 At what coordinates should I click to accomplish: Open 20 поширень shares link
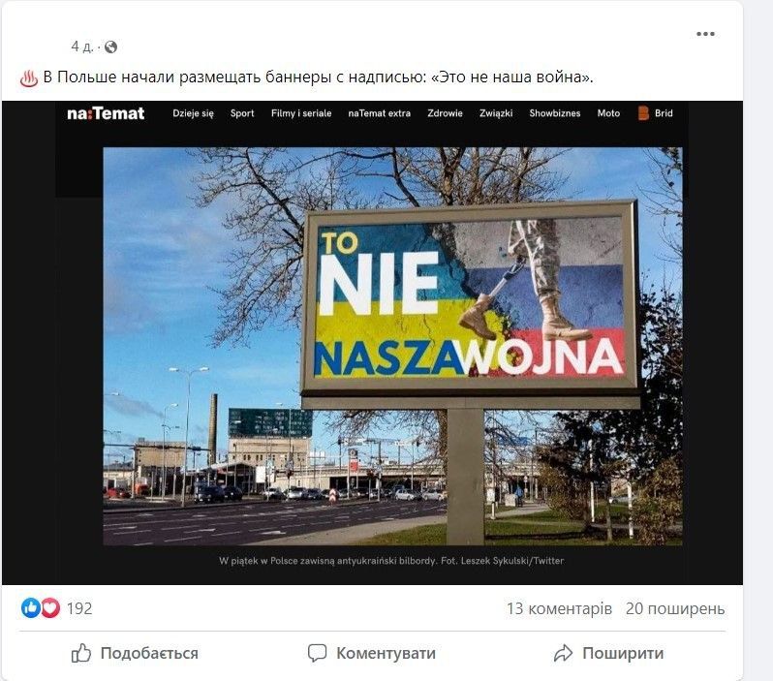(x=675, y=608)
